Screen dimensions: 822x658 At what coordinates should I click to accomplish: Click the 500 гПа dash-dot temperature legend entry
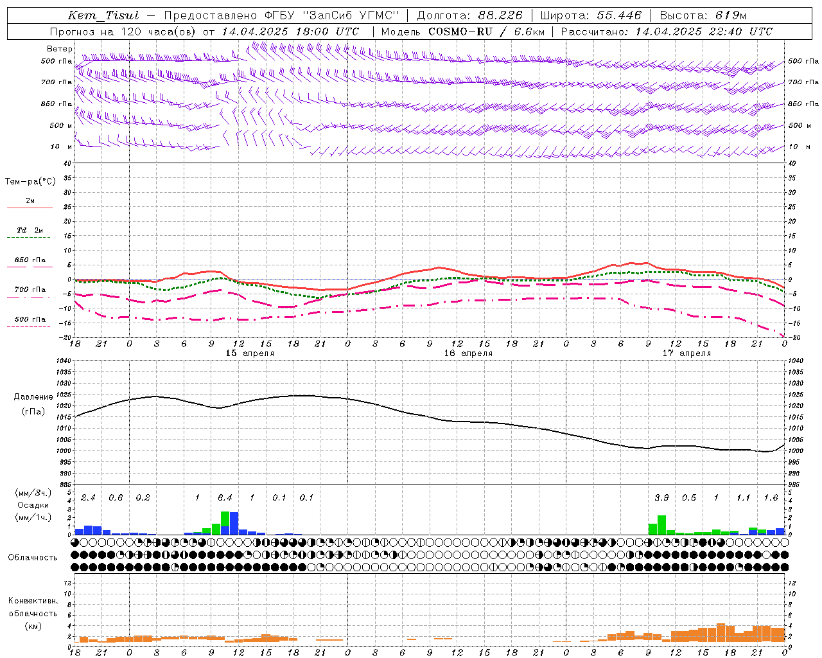(30, 319)
